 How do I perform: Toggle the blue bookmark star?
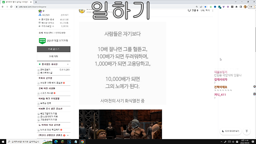pos(205,7)
